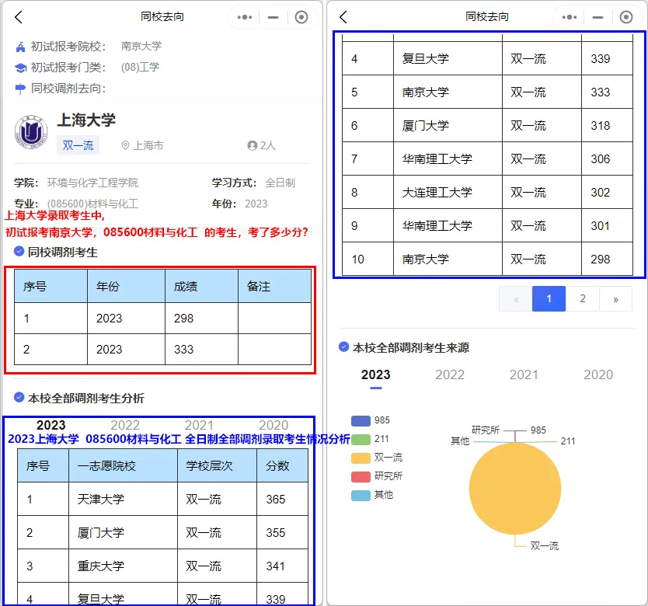This screenshot has height=606, width=648.
Task: Click the 上海大学 school name heading
Action: coord(86,120)
